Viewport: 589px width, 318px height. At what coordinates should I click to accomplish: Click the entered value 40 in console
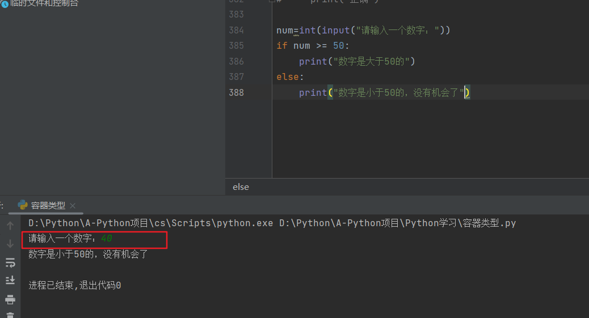click(107, 239)
